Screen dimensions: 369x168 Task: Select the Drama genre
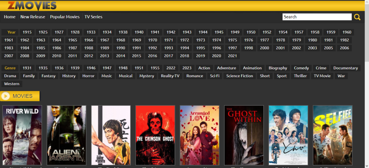[x=10, y=76]
